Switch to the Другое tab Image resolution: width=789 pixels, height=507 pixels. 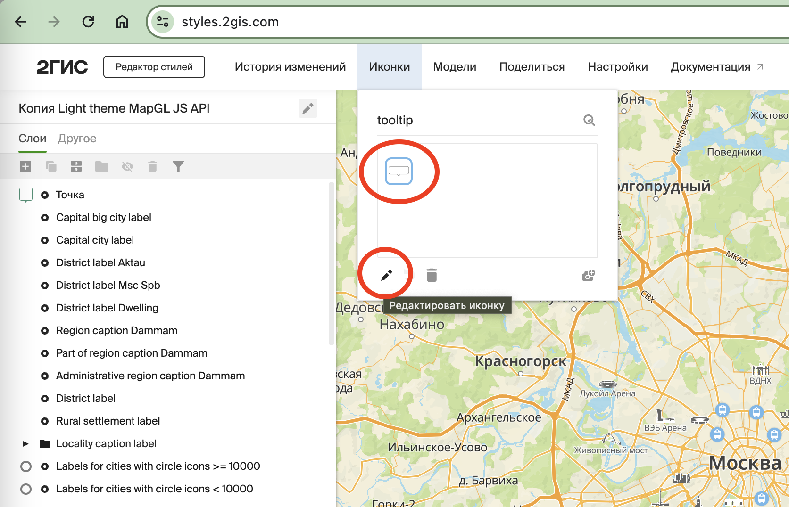(x=77, y=139)
